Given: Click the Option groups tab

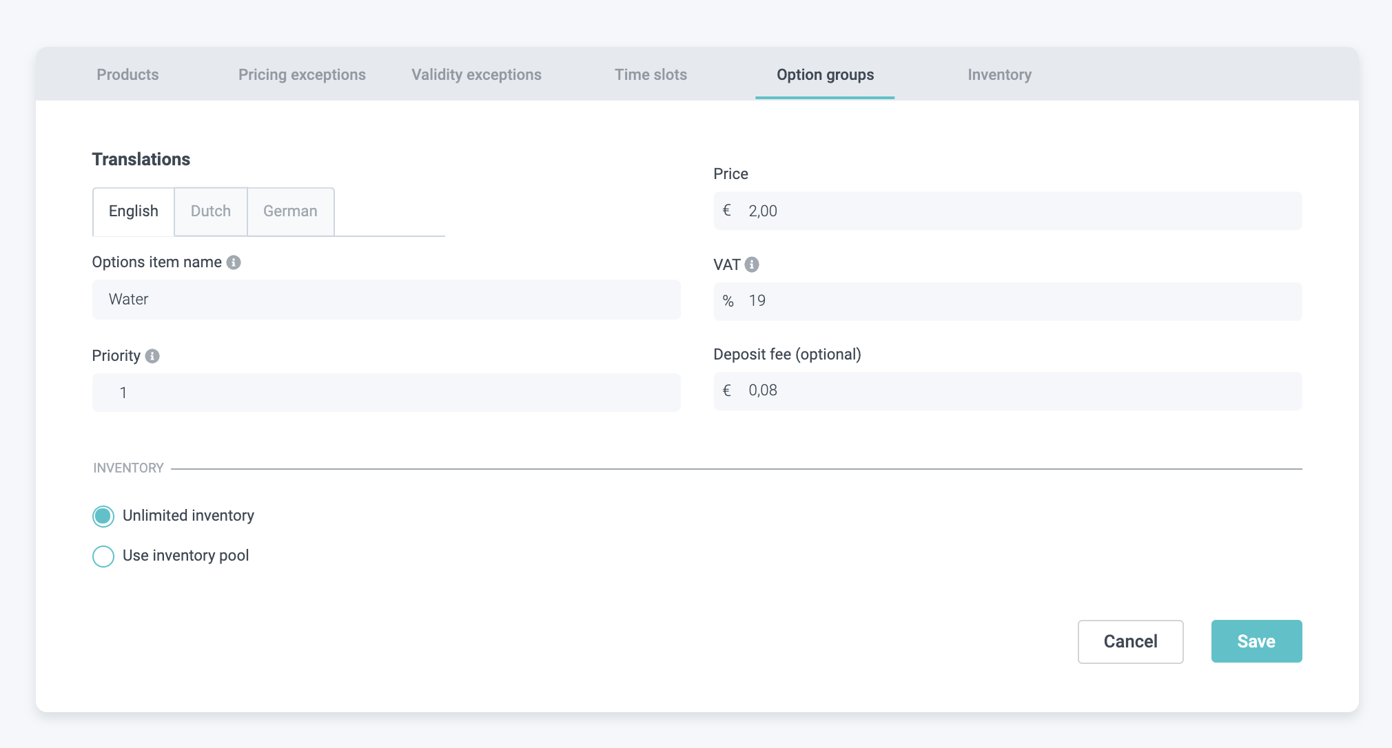Looking at the screenshot, I should (825, 74).
